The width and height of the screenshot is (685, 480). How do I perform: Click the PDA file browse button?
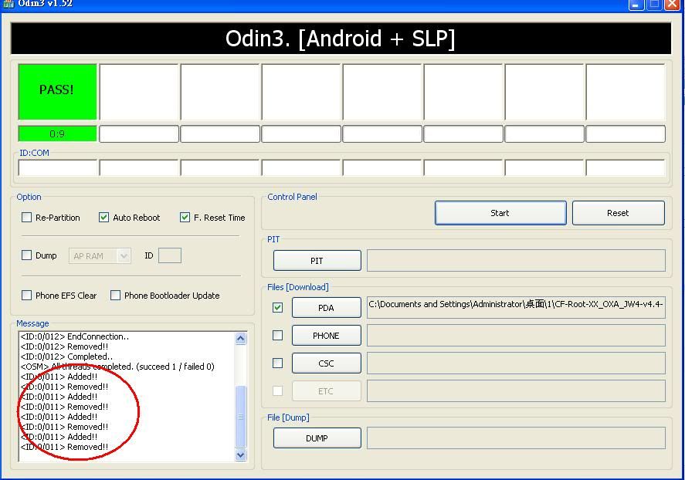(326, 308)
